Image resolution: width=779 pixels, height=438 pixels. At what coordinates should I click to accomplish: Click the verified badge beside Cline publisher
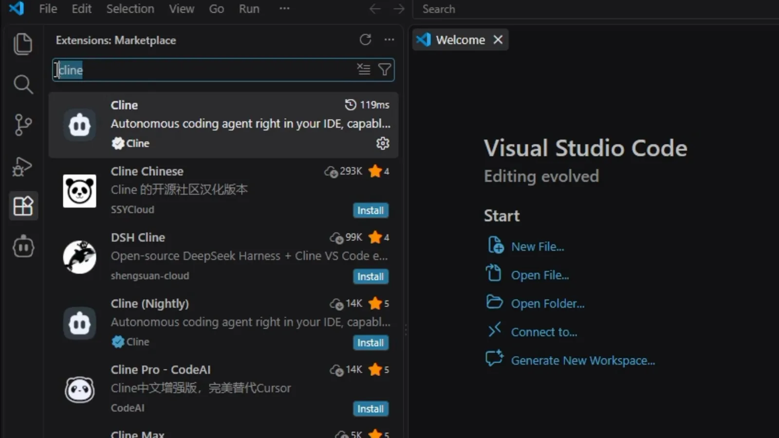117,143
